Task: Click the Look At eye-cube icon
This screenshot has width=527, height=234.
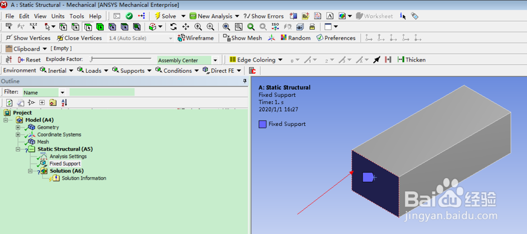Action: click(300, 26)
